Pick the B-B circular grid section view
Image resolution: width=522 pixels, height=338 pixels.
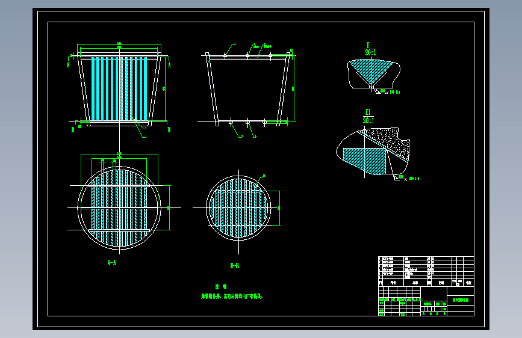[238, 208]
